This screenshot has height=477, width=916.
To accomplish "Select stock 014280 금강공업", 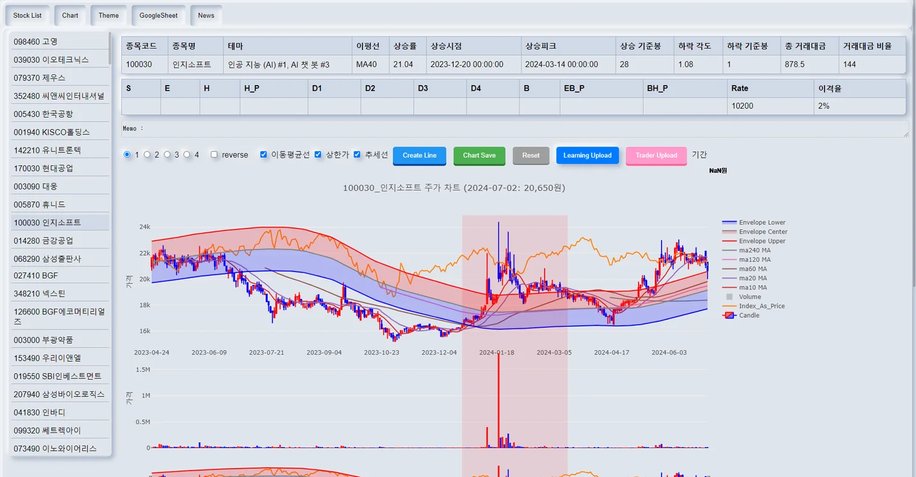I will (x=60, y=241).
